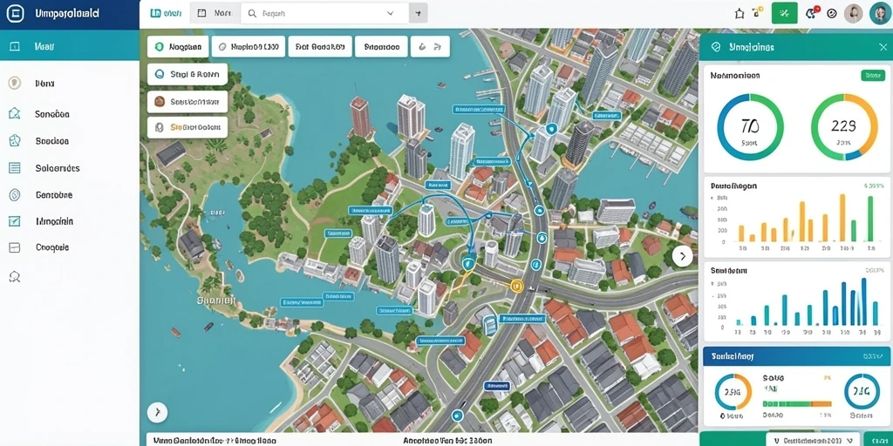
Task: Click the plus button next to search
Action: [418, 13]
